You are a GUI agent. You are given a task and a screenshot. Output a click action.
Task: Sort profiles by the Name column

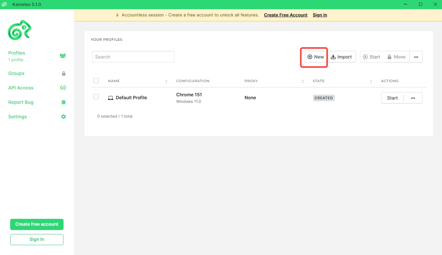point(166,81)
